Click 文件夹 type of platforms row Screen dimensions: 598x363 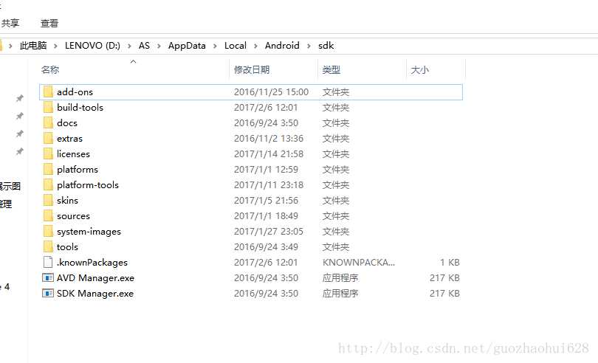(336, 169)
